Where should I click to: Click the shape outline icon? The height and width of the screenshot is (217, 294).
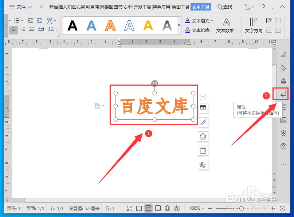(203, 151)
